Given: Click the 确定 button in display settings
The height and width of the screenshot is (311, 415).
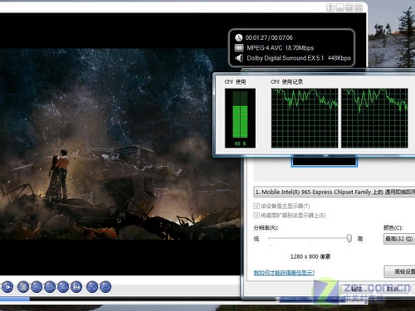Looking at the screenshot, I should tap(356, 289).
